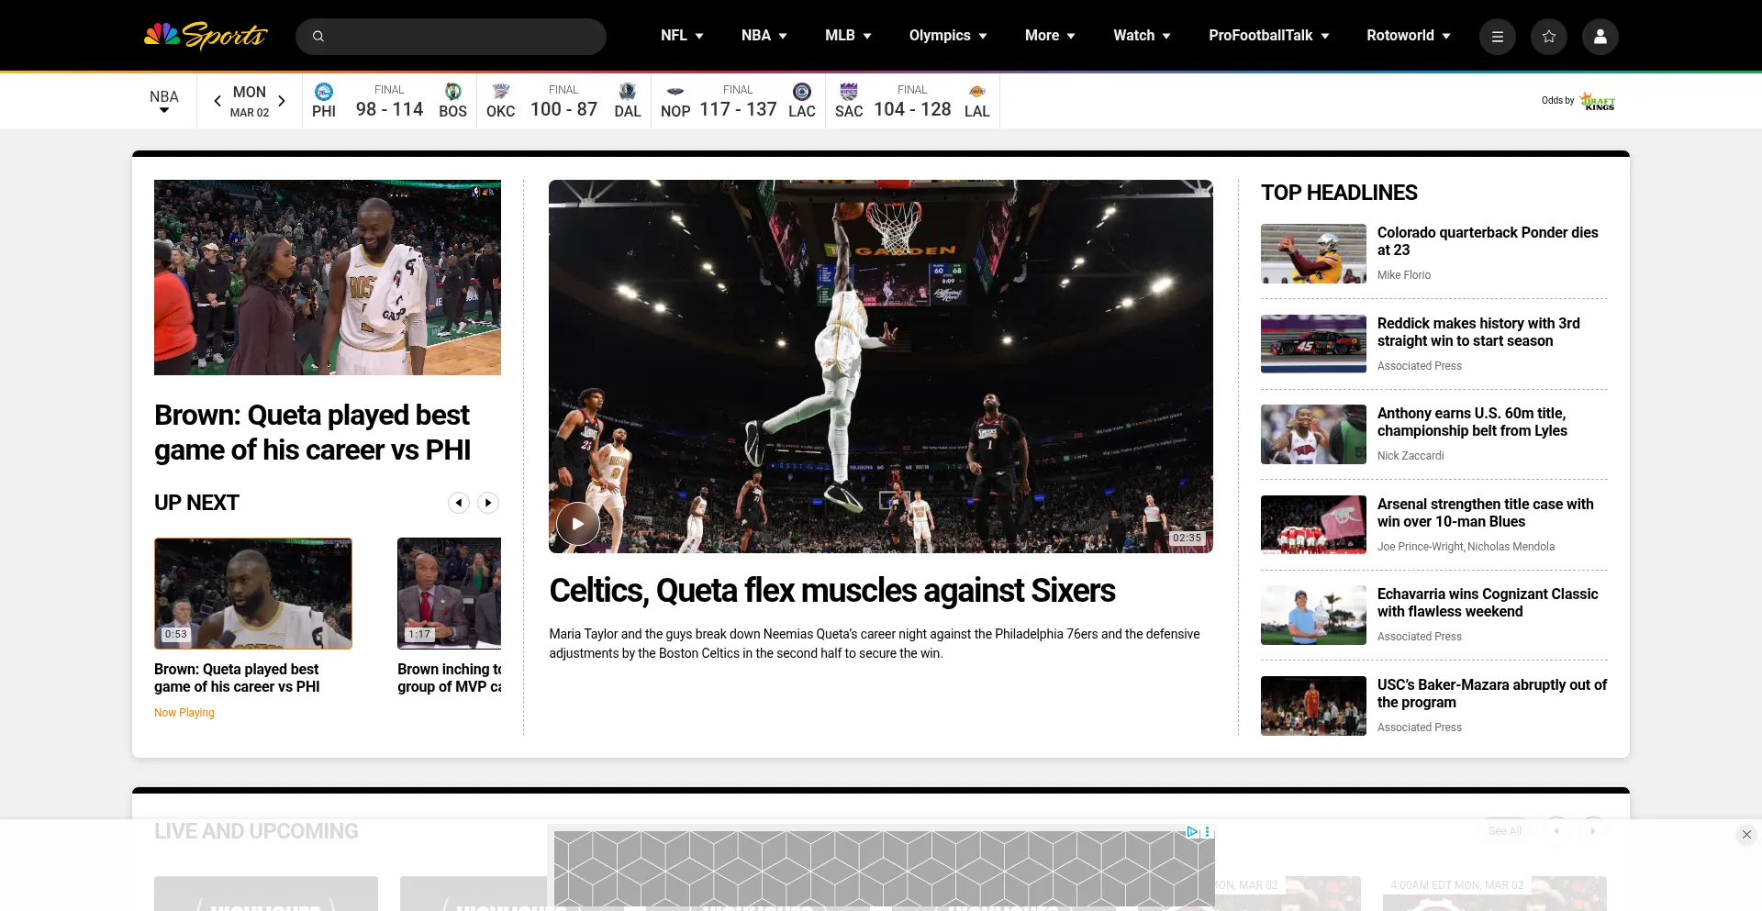Open 'Brown inching' MVP video title
The height and width of the screenshot is (911, 1762).
[449, 678]
